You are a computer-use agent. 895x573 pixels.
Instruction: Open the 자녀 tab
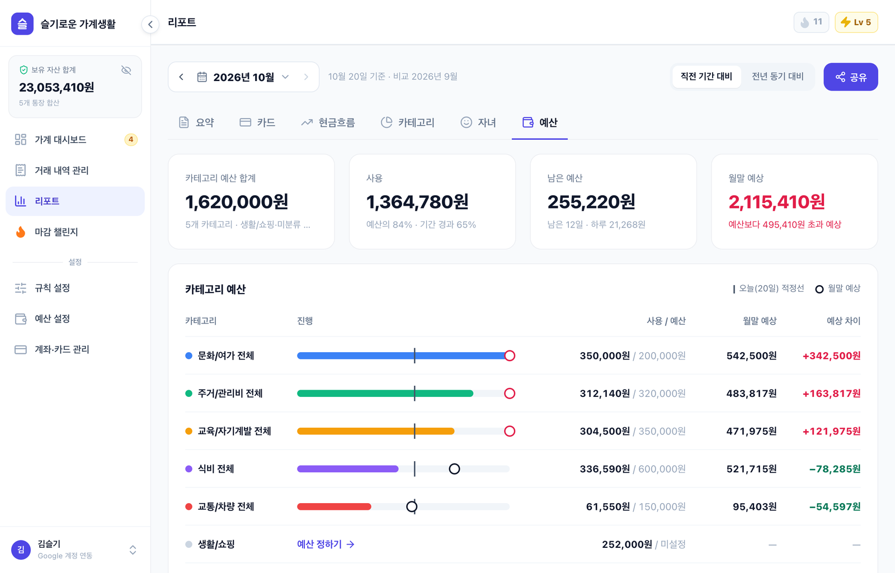click(478, 122)
